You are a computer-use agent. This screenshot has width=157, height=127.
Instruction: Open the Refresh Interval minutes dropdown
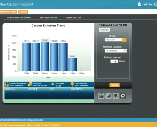pos(116,61)
